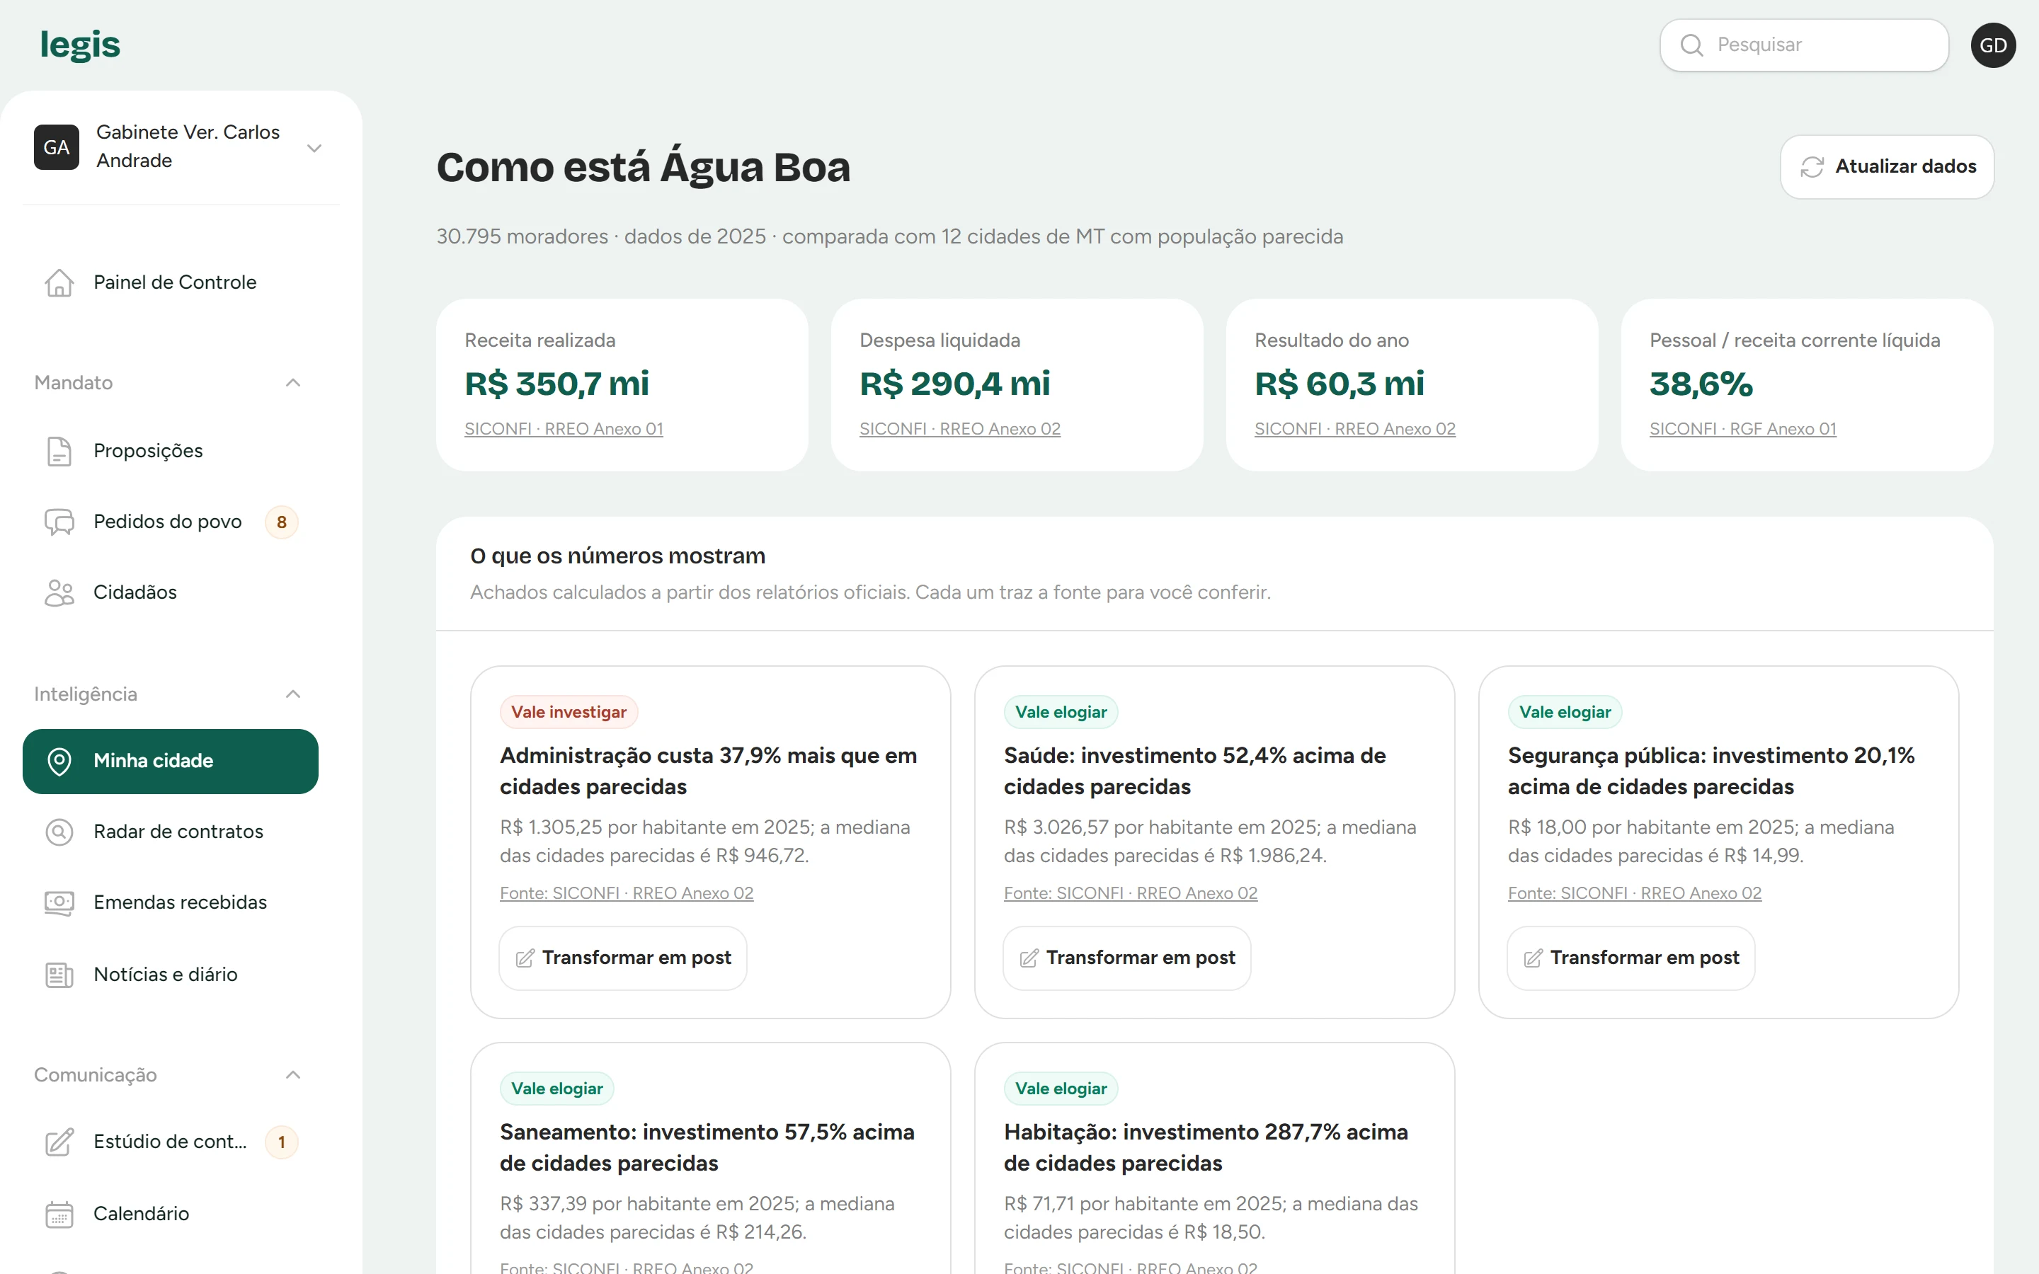Click the legis logo
Screen dimensions: 2039x1274
pos(80,45)
